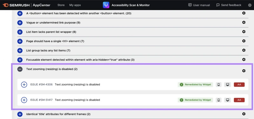254x119 pixels.
Task: Open the Accessibility Scan & Monitor app icon
Action: (106, 5)
